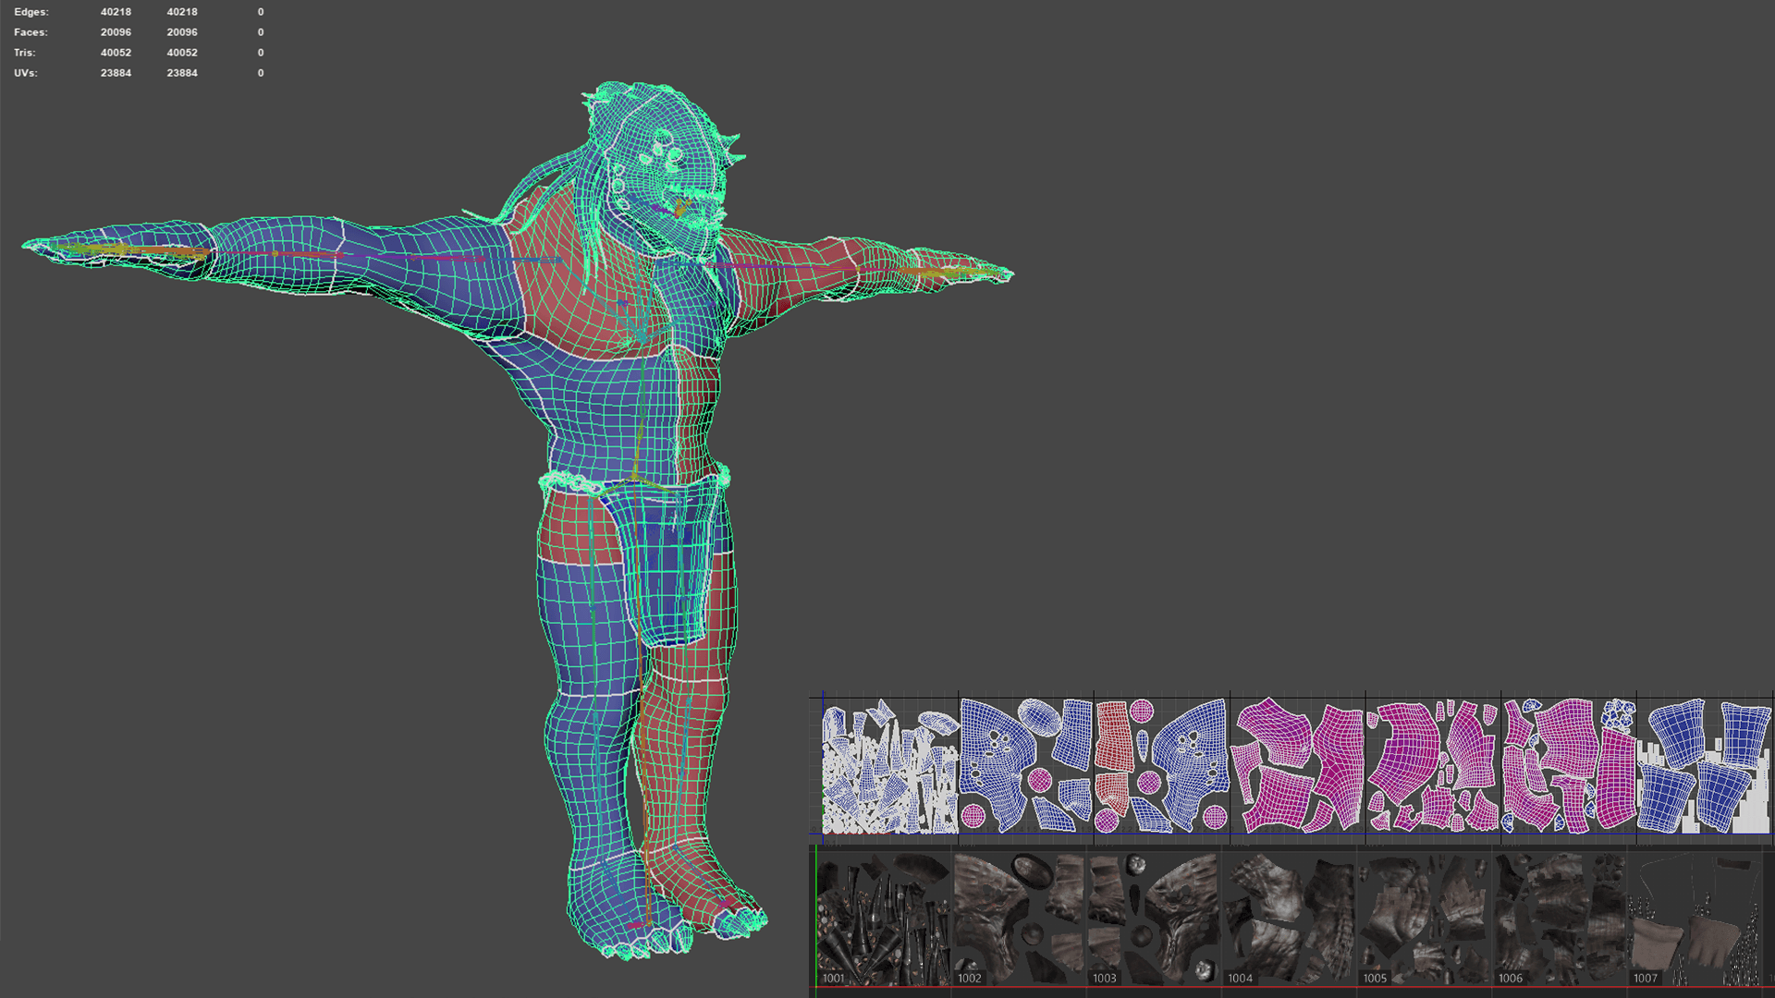Open the 1002 texture tile
This screenshot has height=998, width=1775.
pos(1018,919)
